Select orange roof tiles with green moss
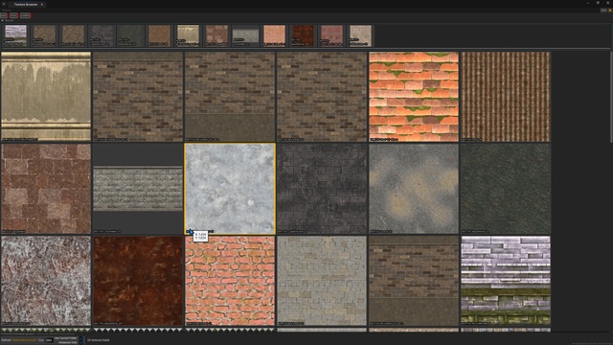 [x=414, y=97]
